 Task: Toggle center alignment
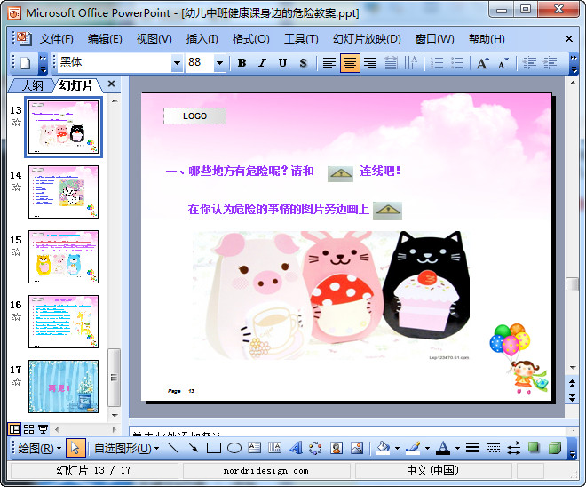pos(350,63)
